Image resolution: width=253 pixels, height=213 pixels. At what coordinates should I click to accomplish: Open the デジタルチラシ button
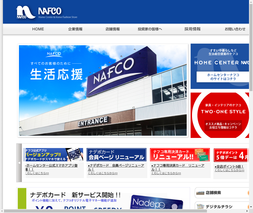222,206
